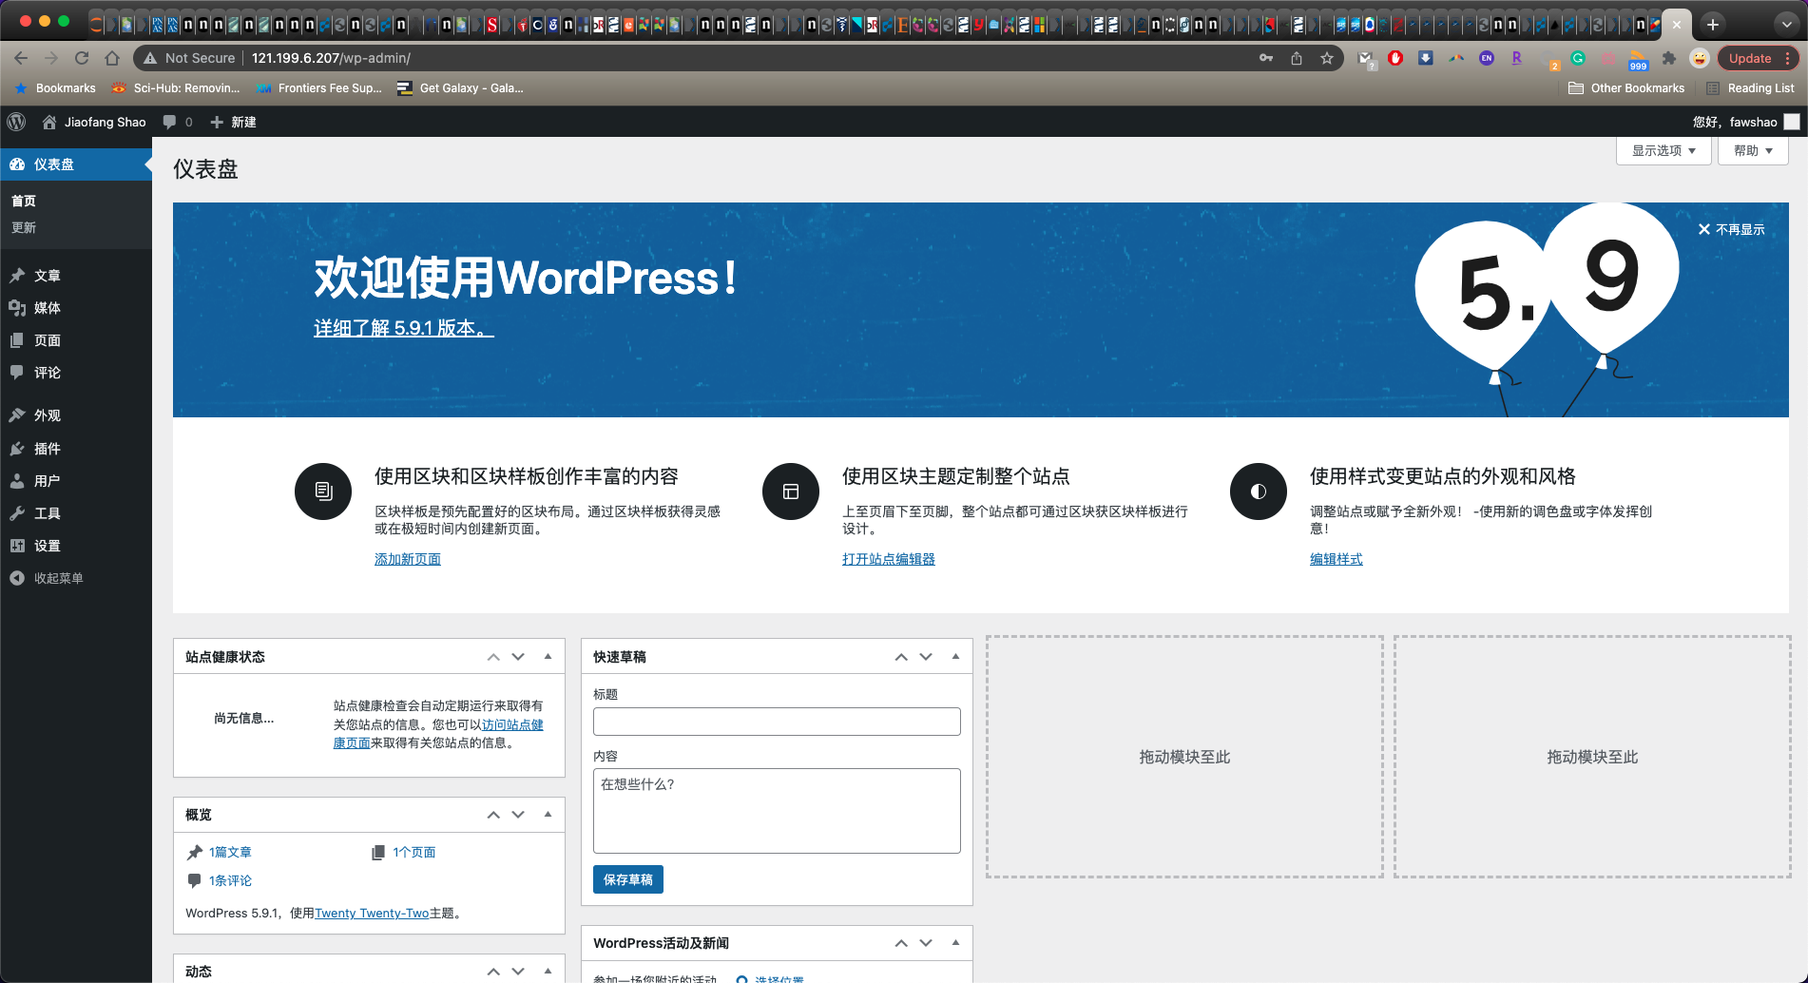This screenshot has height=983, width=1808.
Task: Click the 标题 input field in Quick Draft
Action: [776, 722]
